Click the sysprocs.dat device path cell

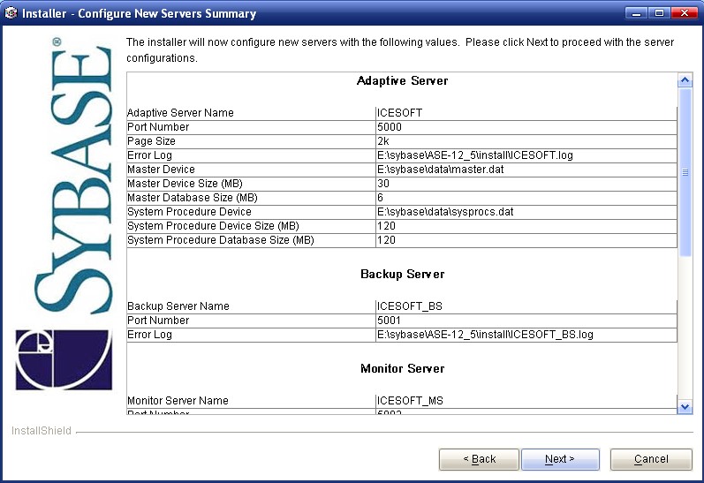[x=445, y=212]
